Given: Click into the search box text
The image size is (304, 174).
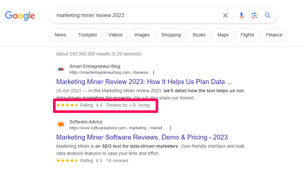Looking at the screenshot, I should coord(90,15).
